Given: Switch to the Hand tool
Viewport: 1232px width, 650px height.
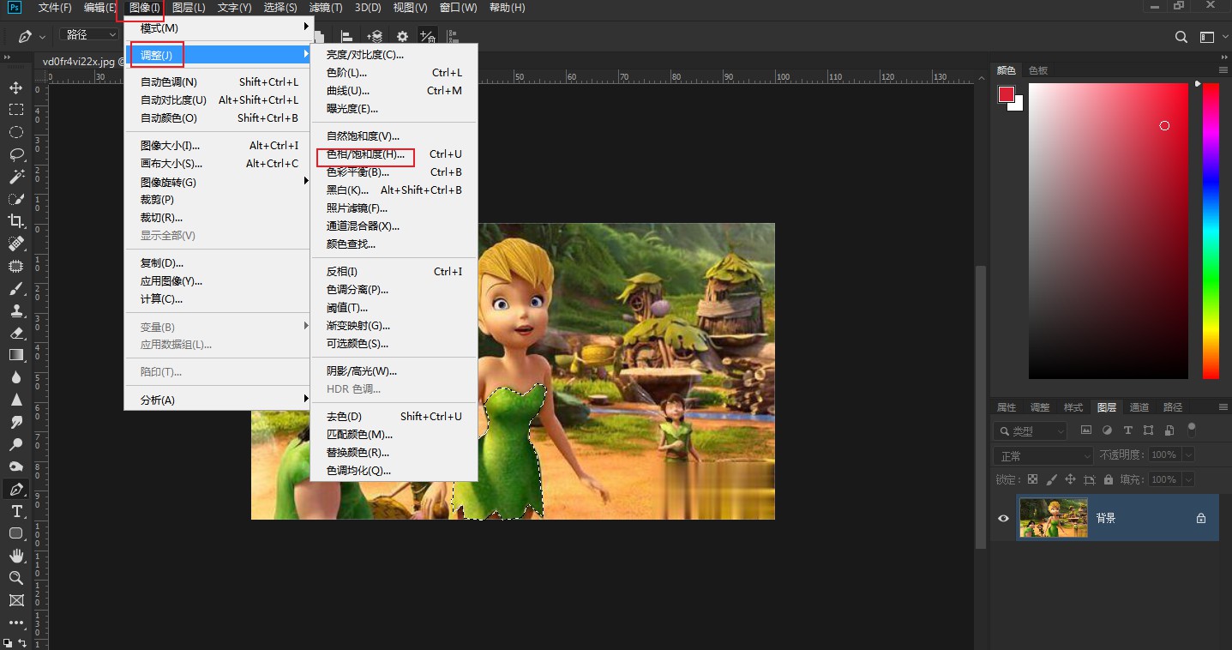Looking at the screenshot, I should 15,556.
